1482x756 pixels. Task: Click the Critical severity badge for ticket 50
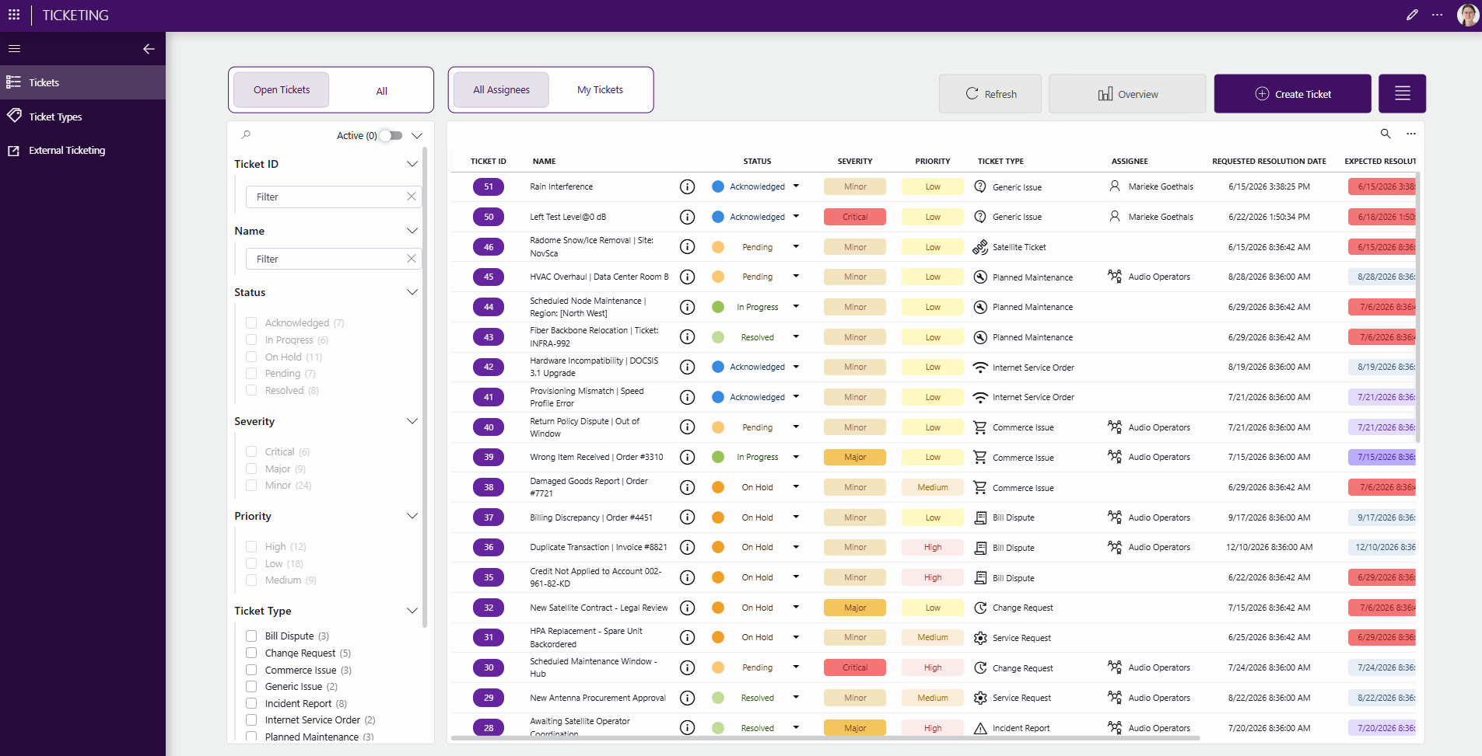coord(855,217)
